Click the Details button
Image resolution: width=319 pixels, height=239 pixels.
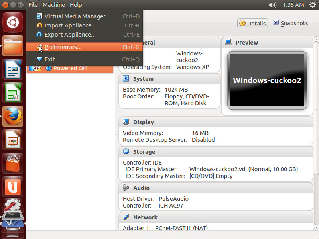(x=252, y=23)
